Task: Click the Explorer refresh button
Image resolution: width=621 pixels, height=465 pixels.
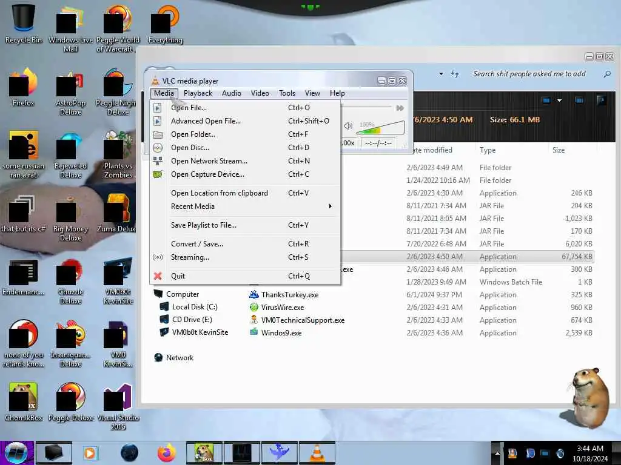Action: [455, 74]
